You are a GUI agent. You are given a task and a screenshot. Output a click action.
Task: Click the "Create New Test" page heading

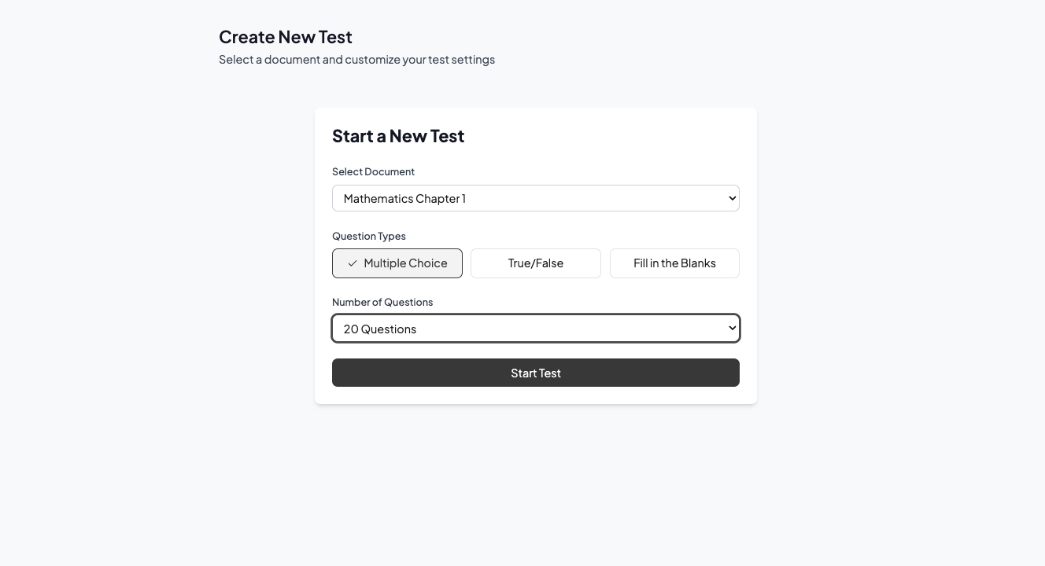point(286,37)
